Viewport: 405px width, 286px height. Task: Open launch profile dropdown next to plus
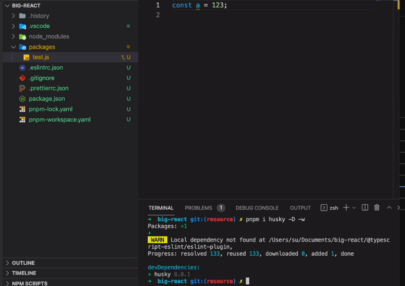point(354,208)
